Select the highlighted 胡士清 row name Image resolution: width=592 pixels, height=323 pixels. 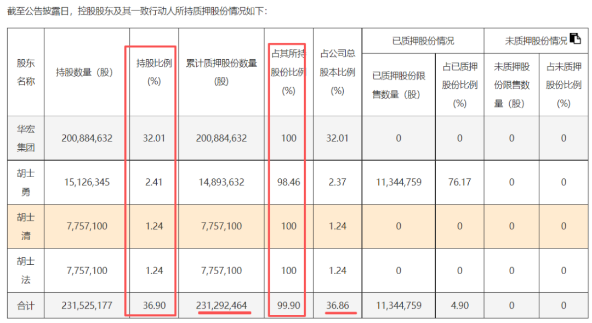pyautogui.click(x=26, y=226)
